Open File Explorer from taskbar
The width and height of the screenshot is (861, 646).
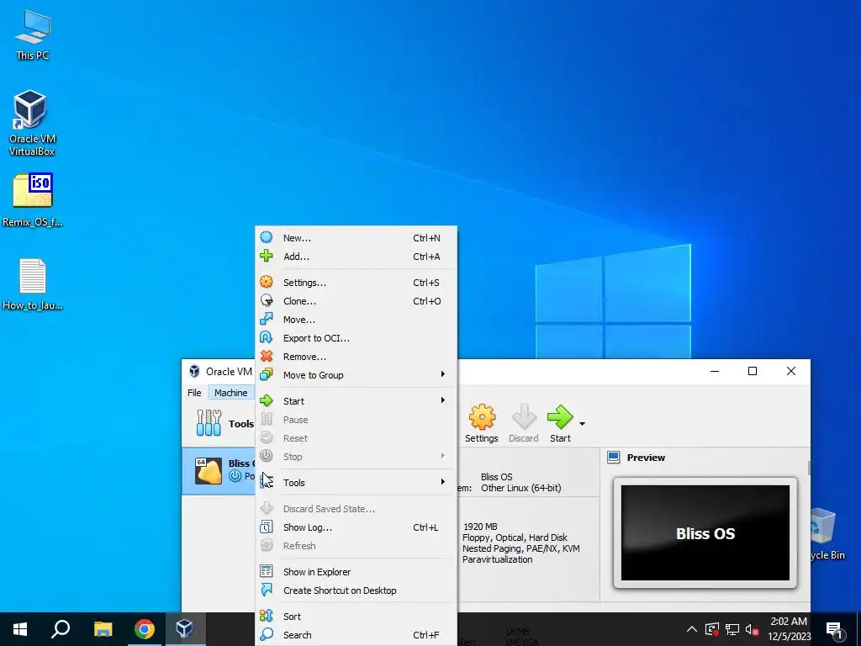(103, 629)
